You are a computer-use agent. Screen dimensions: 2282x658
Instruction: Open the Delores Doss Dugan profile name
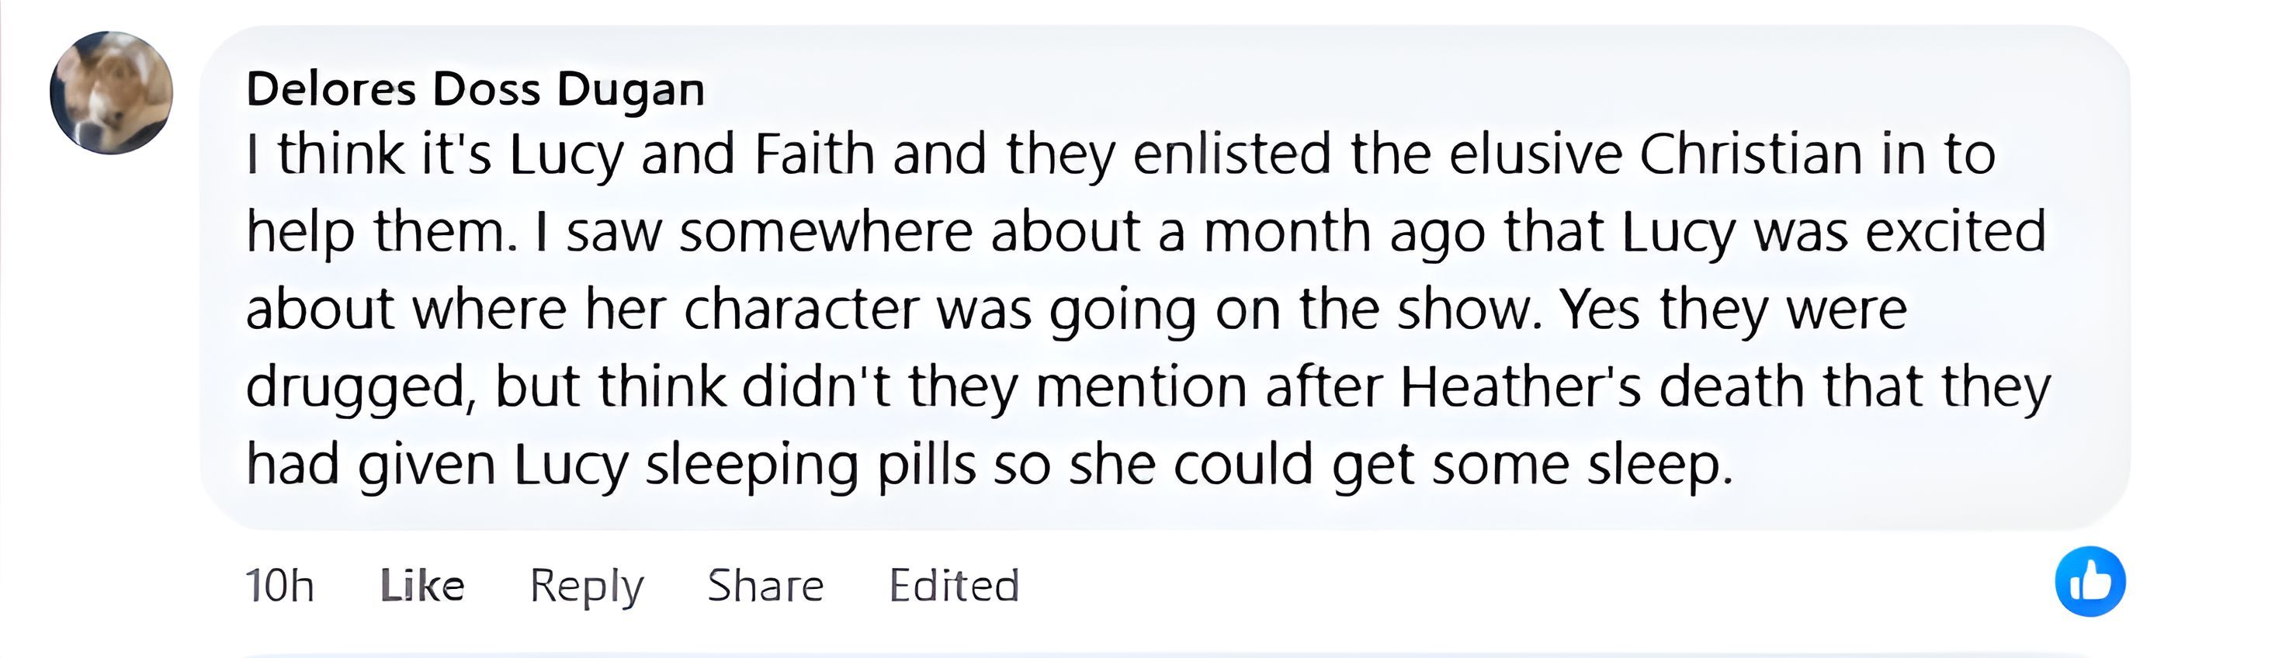475,89
